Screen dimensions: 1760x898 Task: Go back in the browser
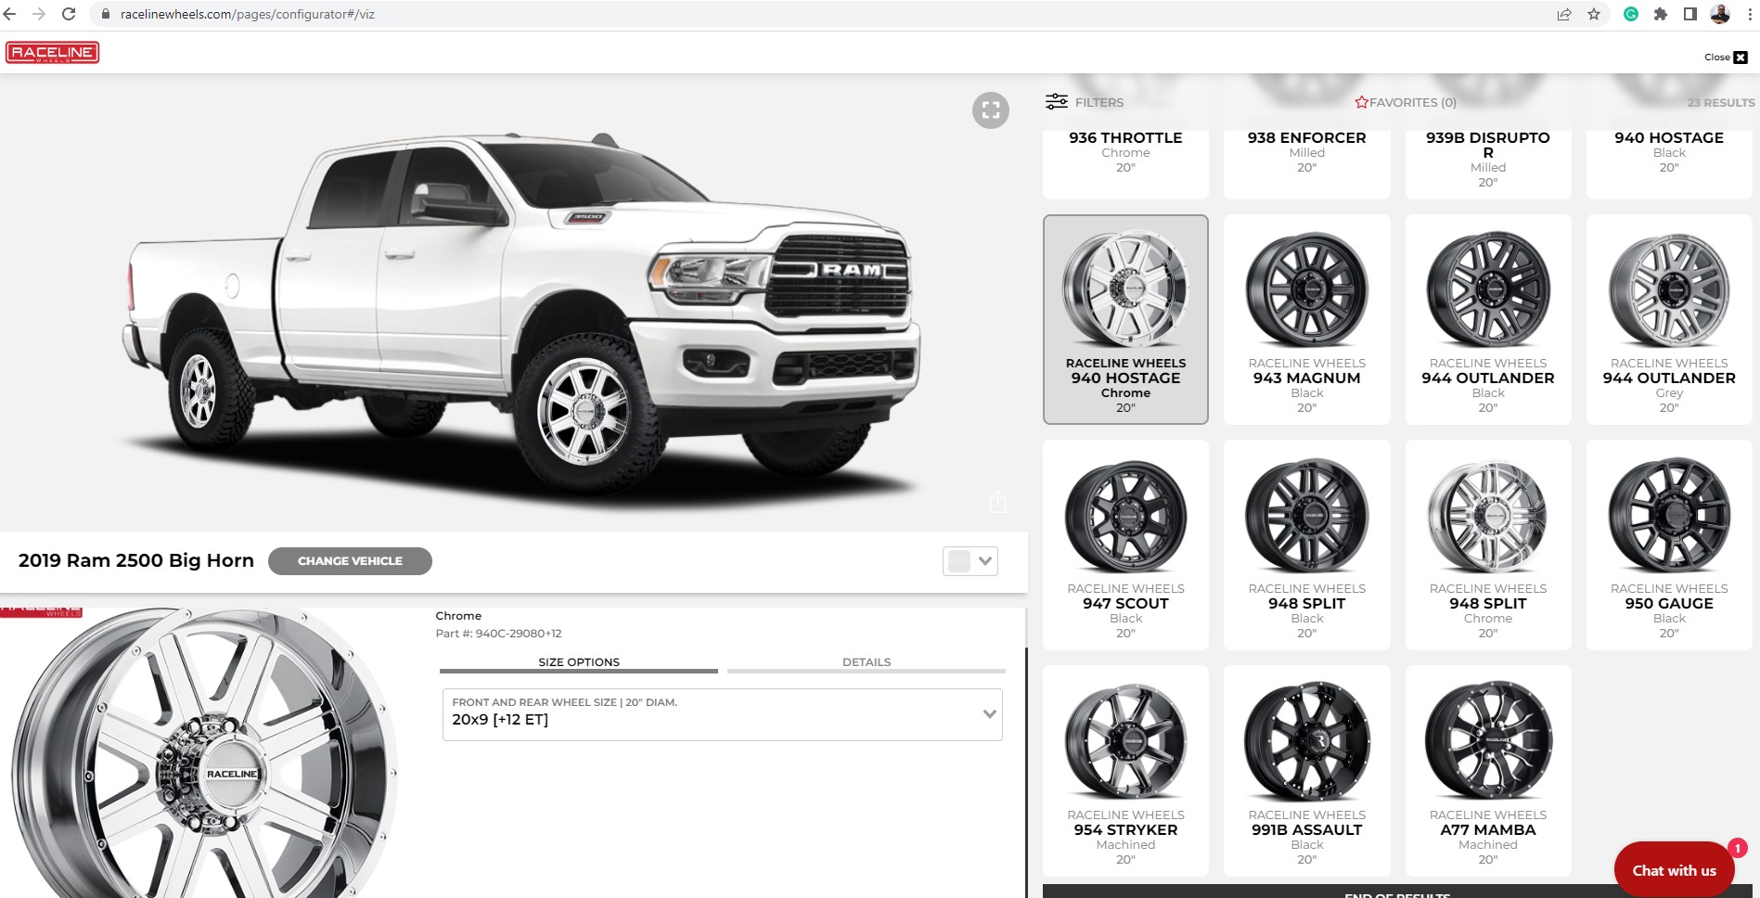click(x=10, y=14)
